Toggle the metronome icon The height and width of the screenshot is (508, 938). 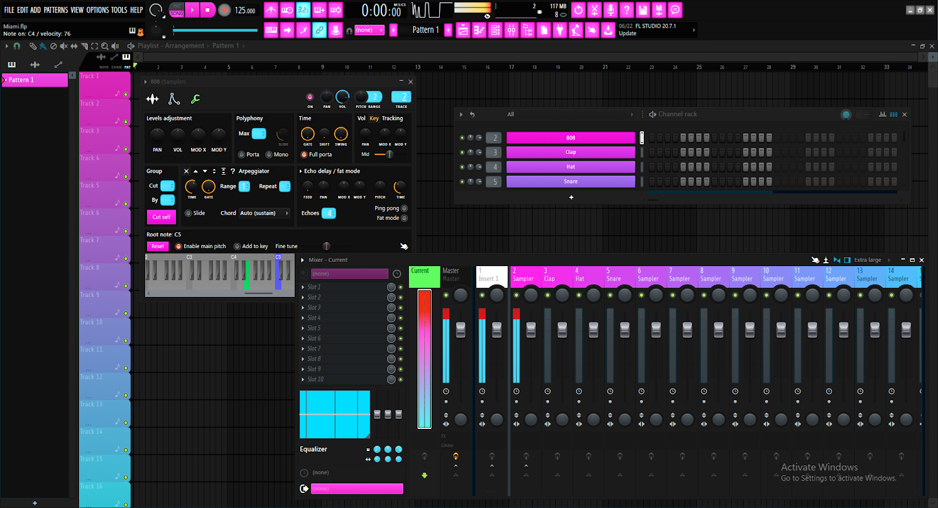[x=271, y=10]
